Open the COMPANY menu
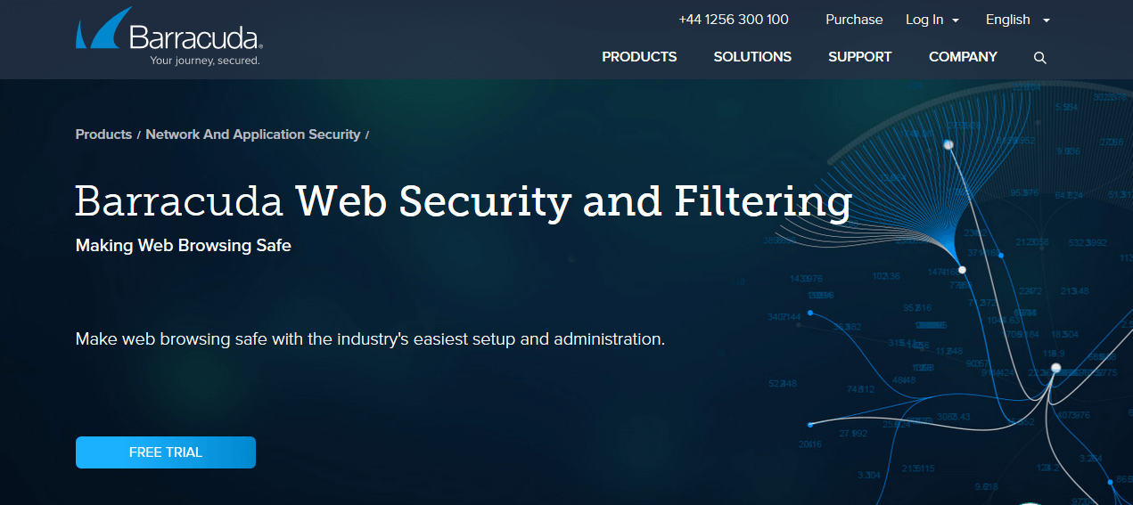The image size is (1133, 505). pos(963,57)
